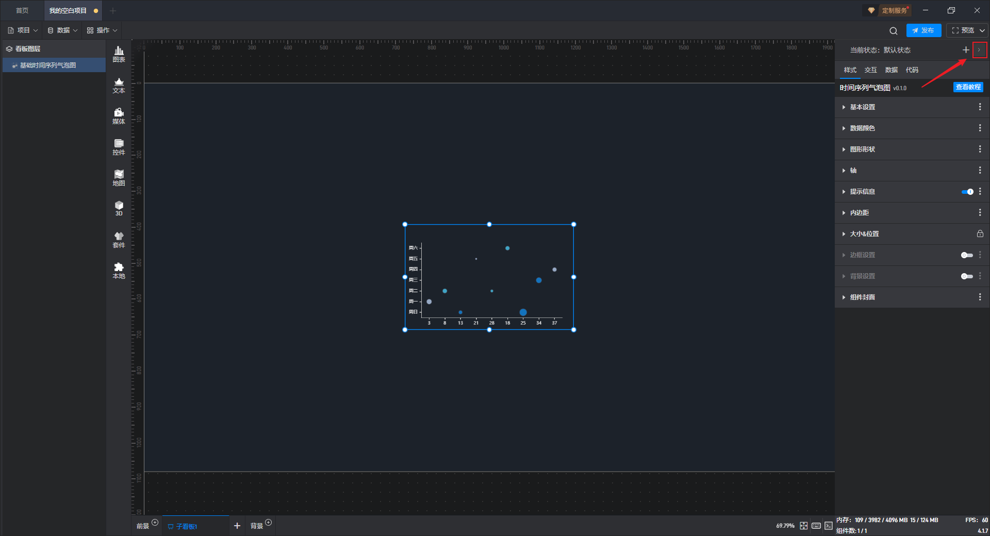
Task: Switch to the 代码 tab
Action: click(x=912, y=70)
